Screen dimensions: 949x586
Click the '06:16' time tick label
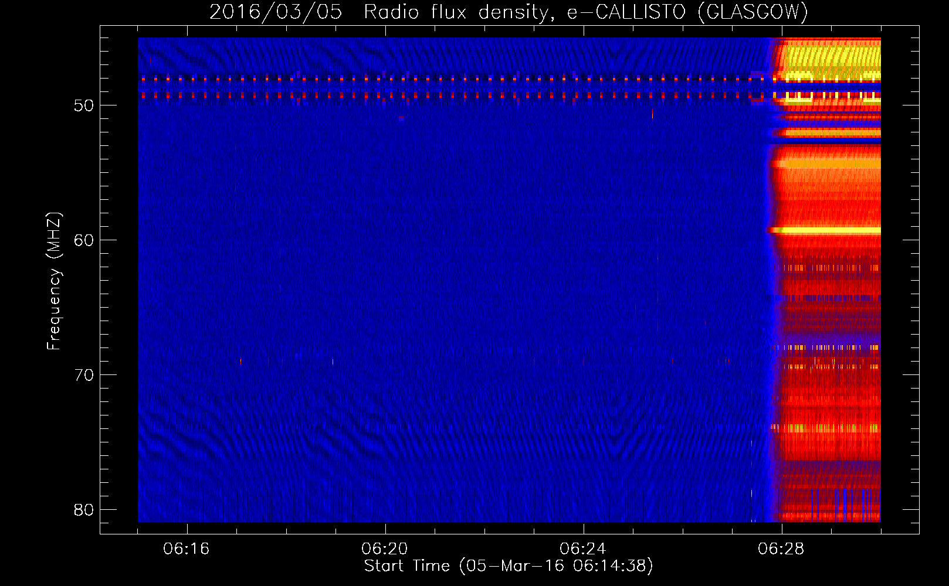[187, 548]
